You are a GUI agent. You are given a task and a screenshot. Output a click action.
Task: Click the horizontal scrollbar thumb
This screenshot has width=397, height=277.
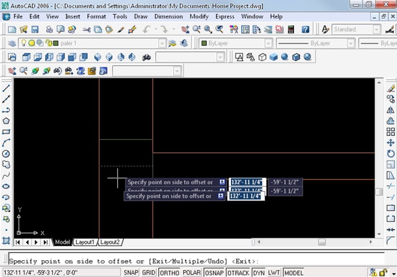click(x=322, y=242)
